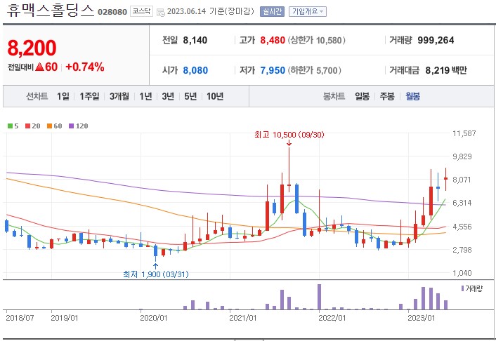Viewport: 496px width, 341px height.
Task: Select the 1년 line chart tab
Action: coord(145,96)
